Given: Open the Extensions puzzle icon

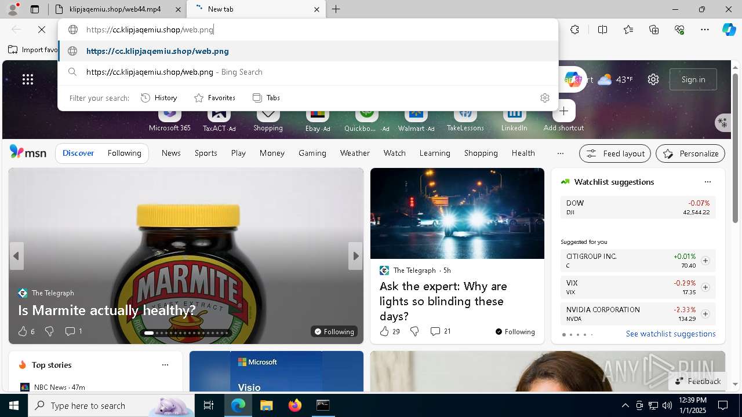Looking at the screenshot, I should point(574,30).
